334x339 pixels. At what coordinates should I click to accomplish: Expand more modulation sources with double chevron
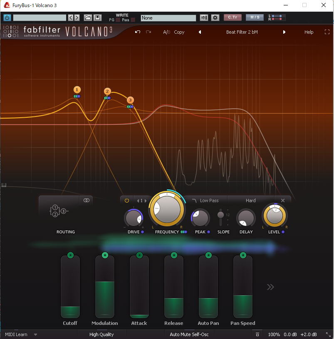pyautogui.click(x=270, y=287)
